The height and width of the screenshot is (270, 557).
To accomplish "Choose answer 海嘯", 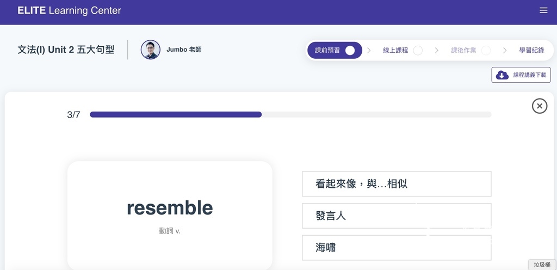I will pos(397,248).
